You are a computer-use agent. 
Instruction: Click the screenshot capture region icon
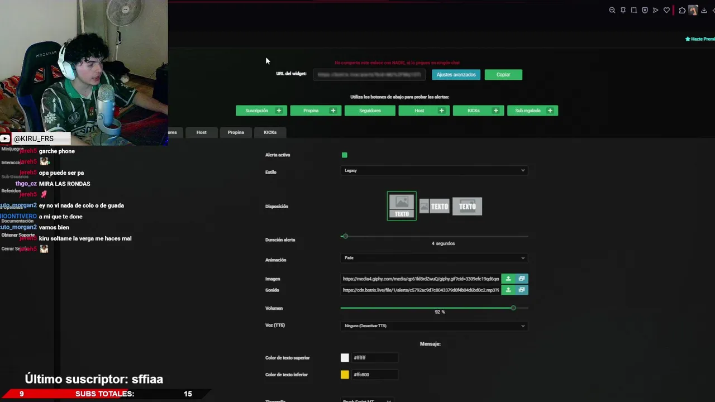point(634,10)
